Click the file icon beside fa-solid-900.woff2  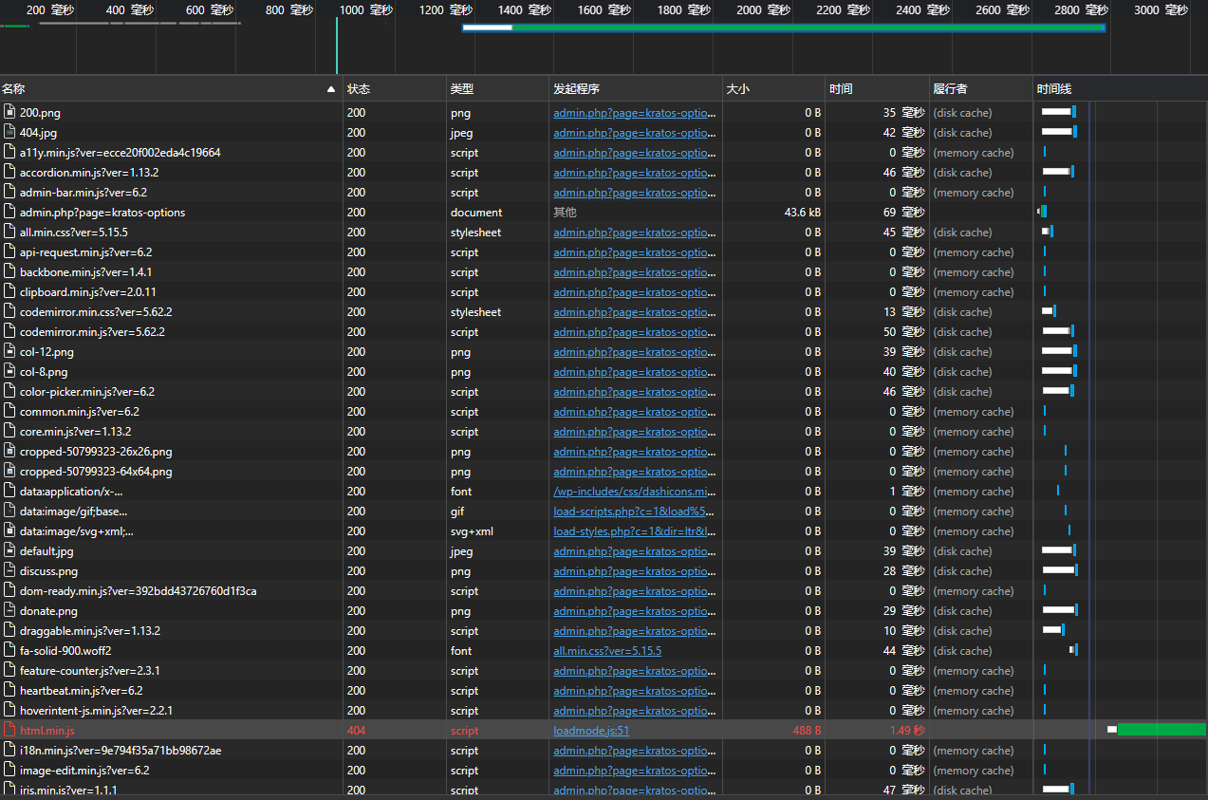[x=9, y=650]
